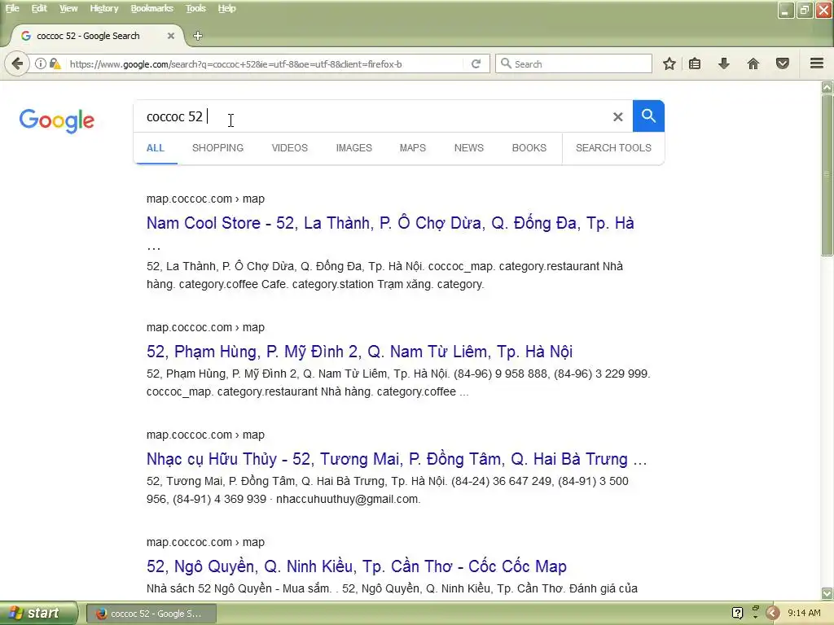834x625 pixels.
Task: Open site information icon in address bar
Action: point(41,64)
